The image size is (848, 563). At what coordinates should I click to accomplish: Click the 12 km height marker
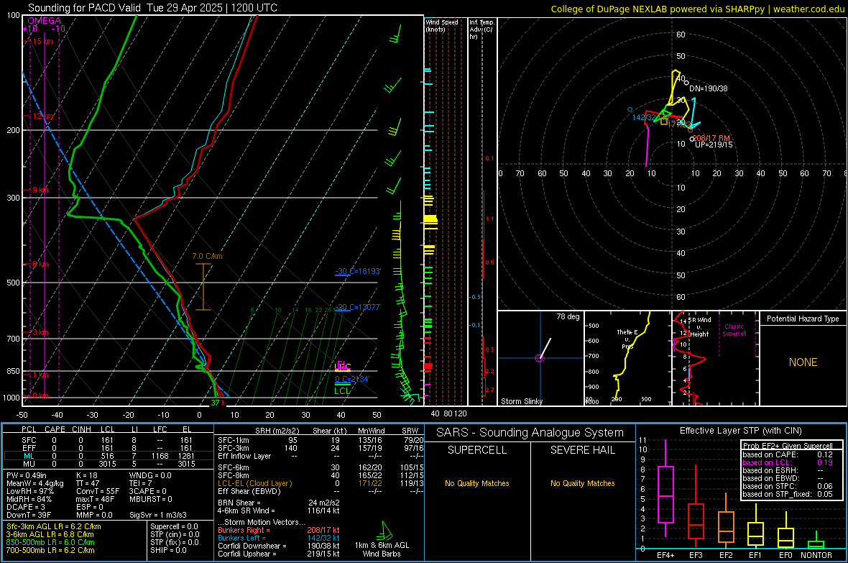point(42,116)
